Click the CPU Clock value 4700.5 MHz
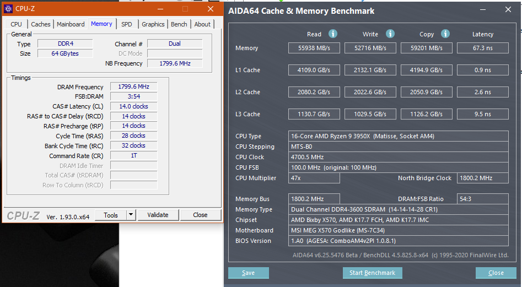Screen dimensions: 522x287 pos(398,157)
